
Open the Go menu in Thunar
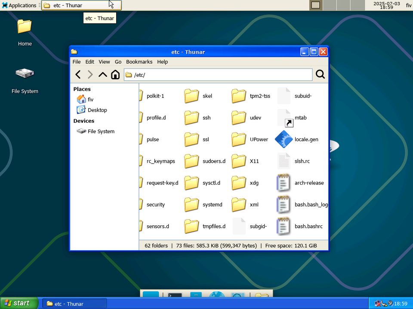tap(118, 61)
